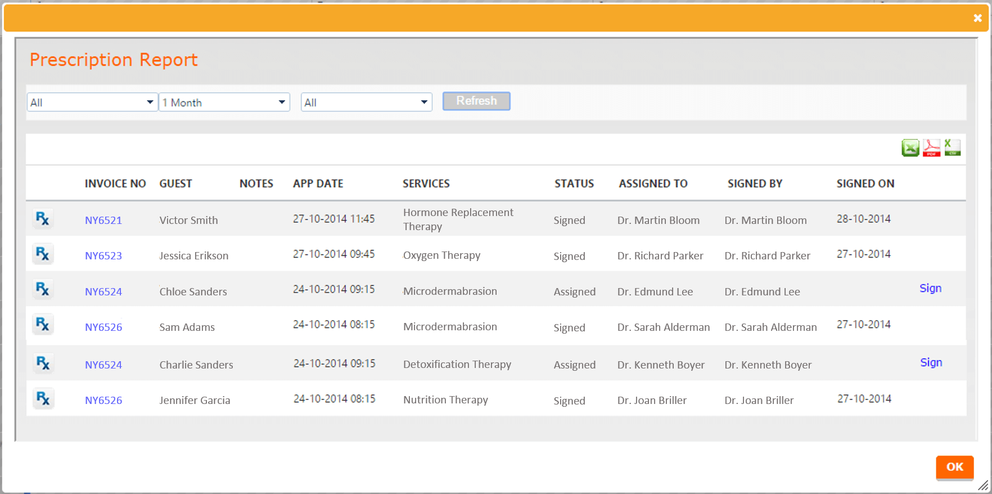Open invoice NY6521

coord(103,220)
